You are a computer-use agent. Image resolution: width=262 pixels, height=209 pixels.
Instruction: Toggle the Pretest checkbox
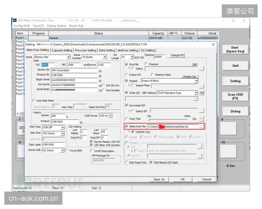click(127, 81)
